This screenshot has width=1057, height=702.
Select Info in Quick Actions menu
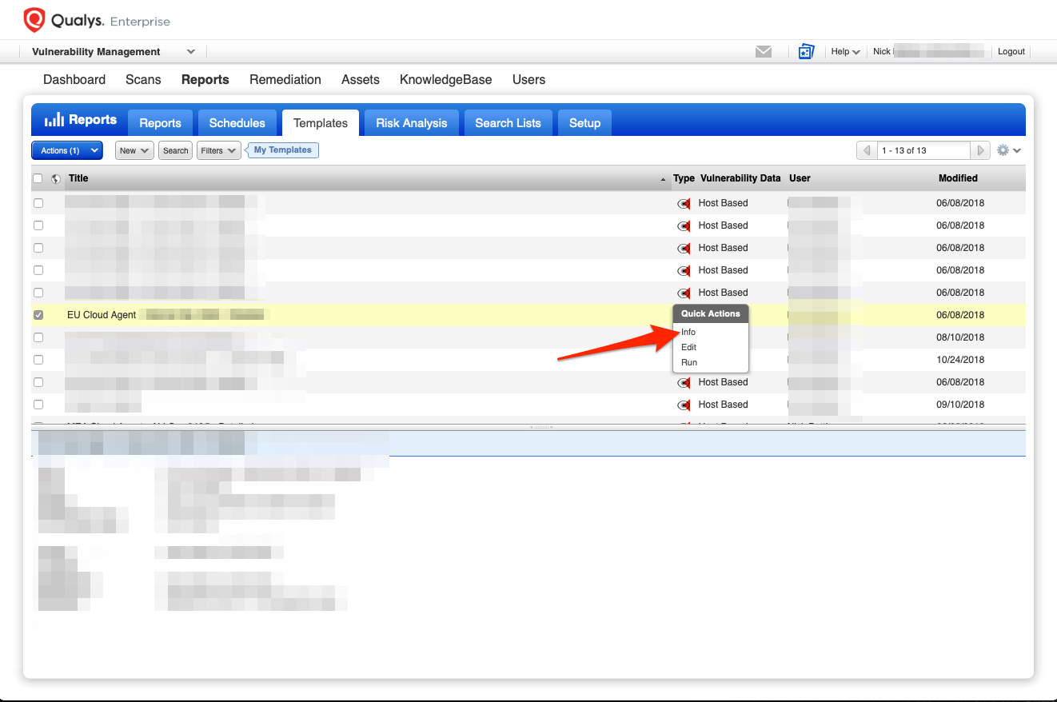pyautogui.click(x=688, y=333)
